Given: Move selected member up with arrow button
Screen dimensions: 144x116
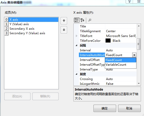Looking at the screenshot, I should 64,21.
